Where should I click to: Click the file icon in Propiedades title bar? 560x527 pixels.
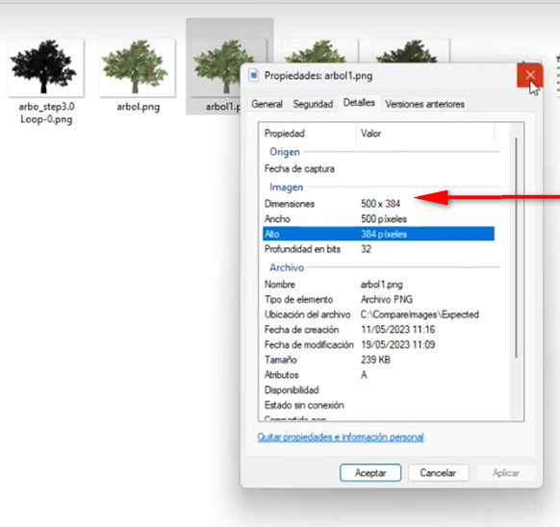click(254, 76)
